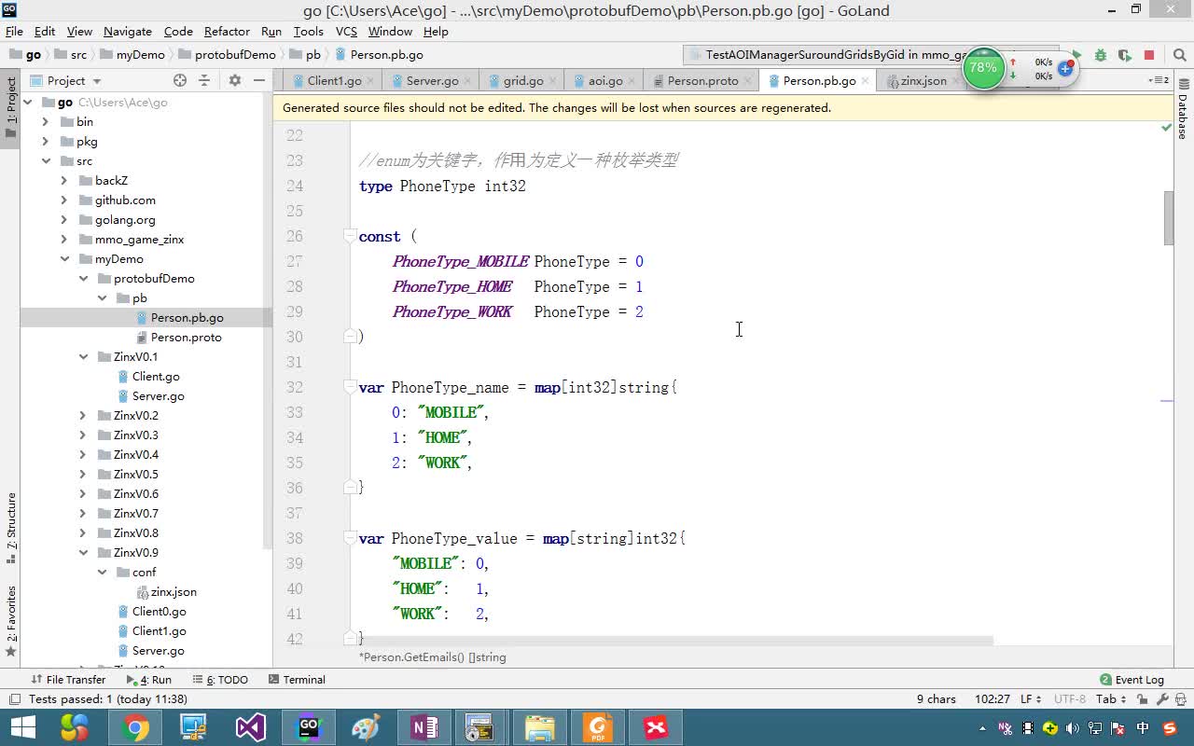Expand the ZinxV0.5 folder
This screenshot has width=1194, height=746.
pyautogui.click(x=82, y=475)
